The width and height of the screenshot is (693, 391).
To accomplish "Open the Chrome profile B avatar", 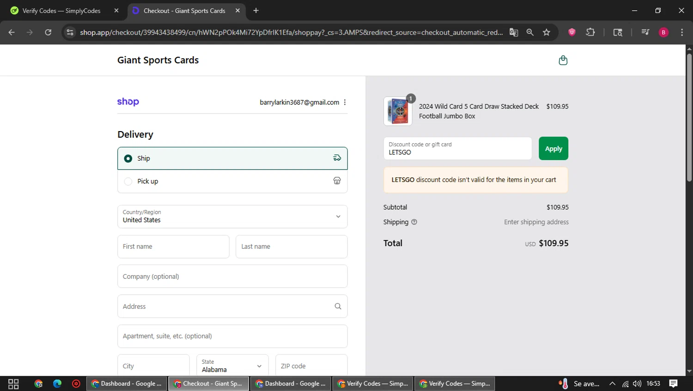I will click(663, 32).
